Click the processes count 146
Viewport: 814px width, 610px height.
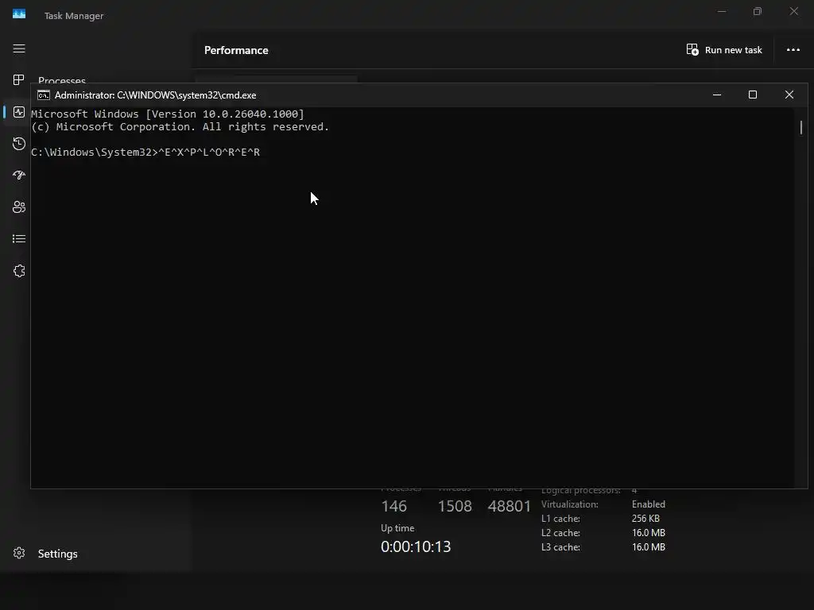(x=394, y=506)
